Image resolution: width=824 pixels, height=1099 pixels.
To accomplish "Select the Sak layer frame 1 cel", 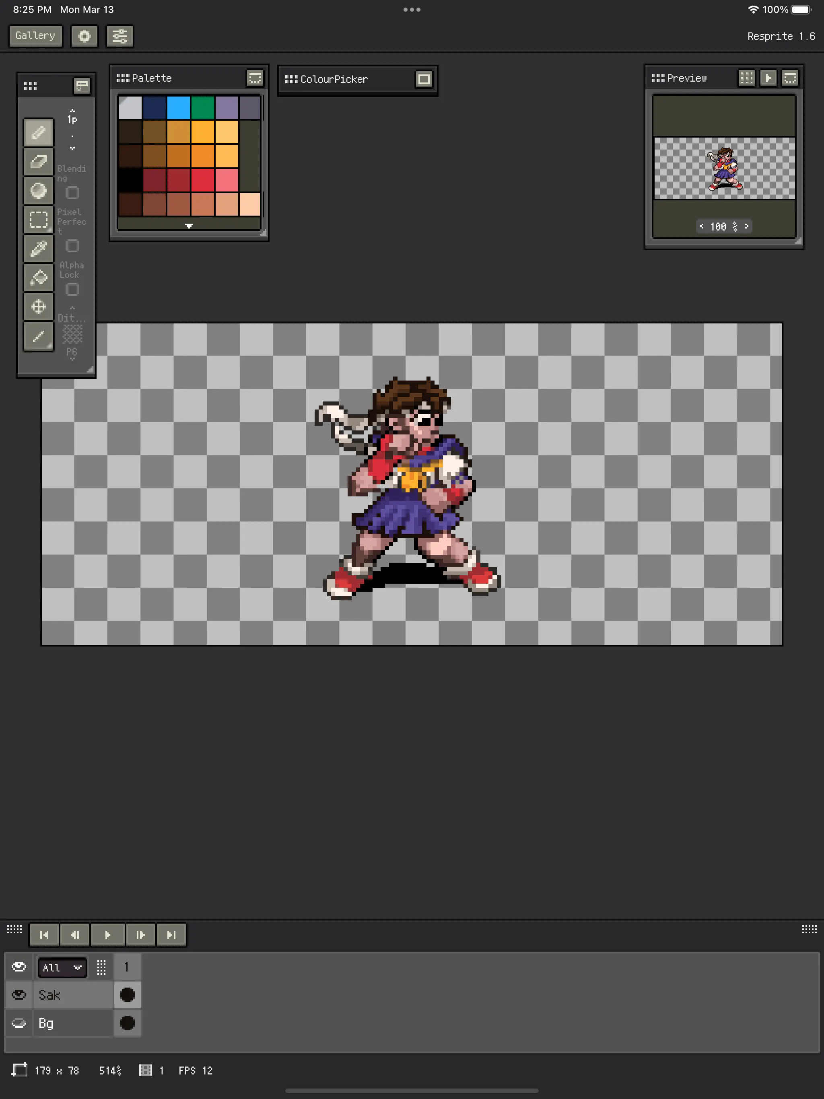I will pyautogui.click(x=127, y=995).
